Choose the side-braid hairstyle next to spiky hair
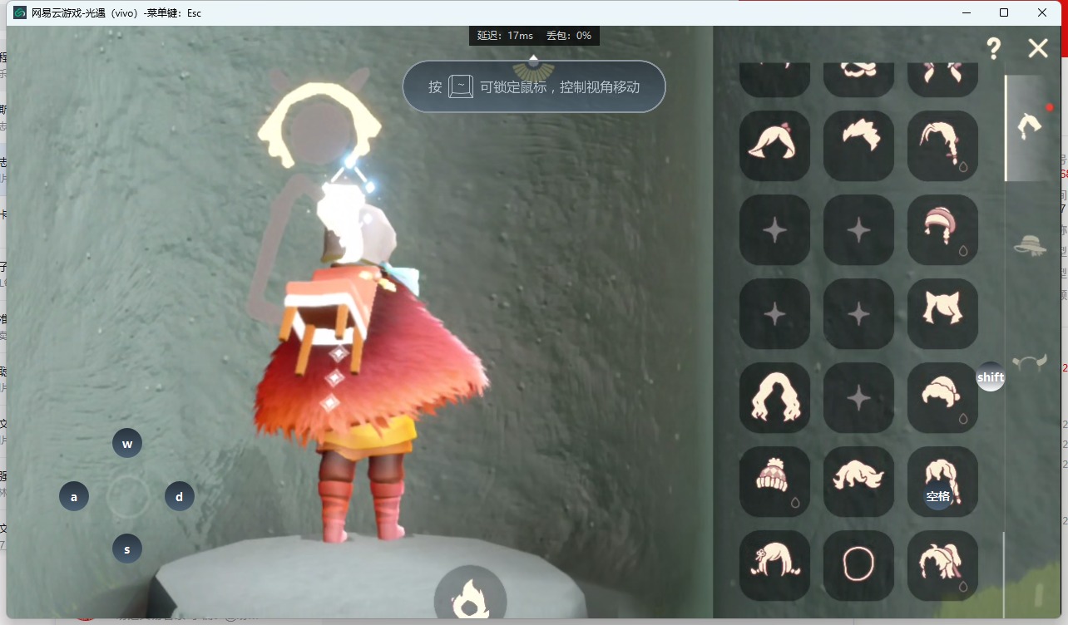1068x625 pixels. pyautogui.click(x=942, y=145)
